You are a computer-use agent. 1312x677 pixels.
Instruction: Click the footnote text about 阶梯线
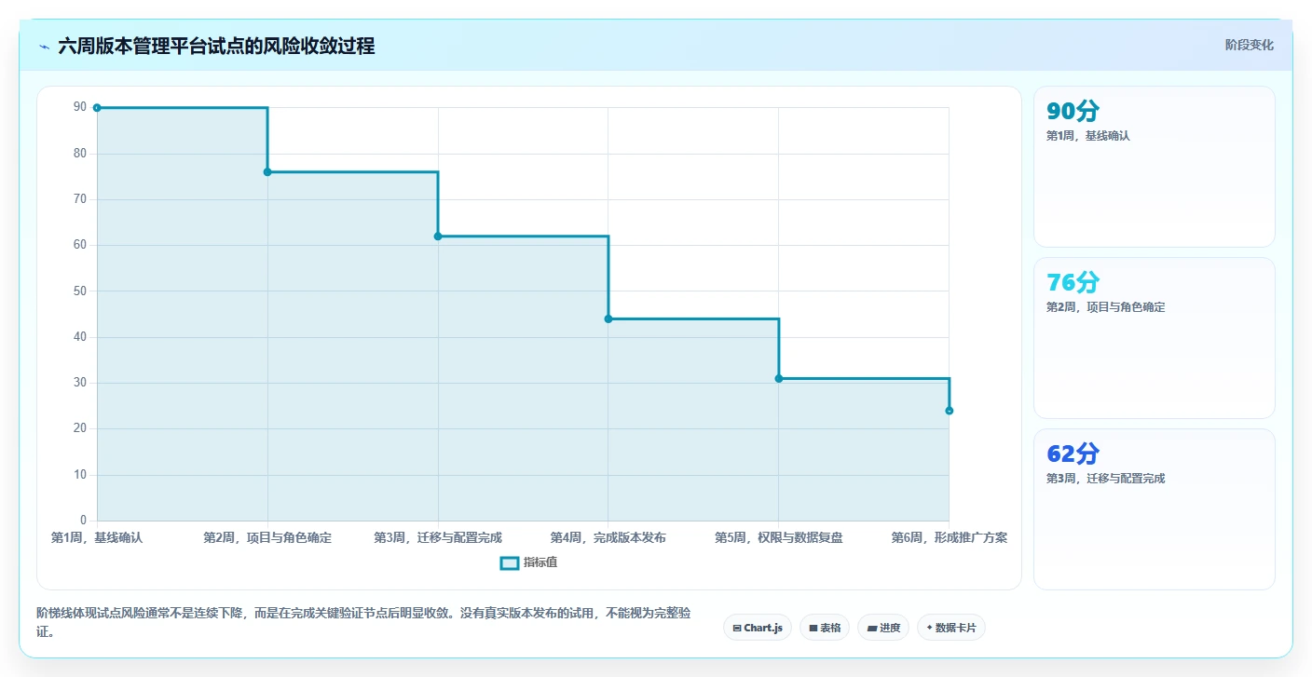coord(363,623)
